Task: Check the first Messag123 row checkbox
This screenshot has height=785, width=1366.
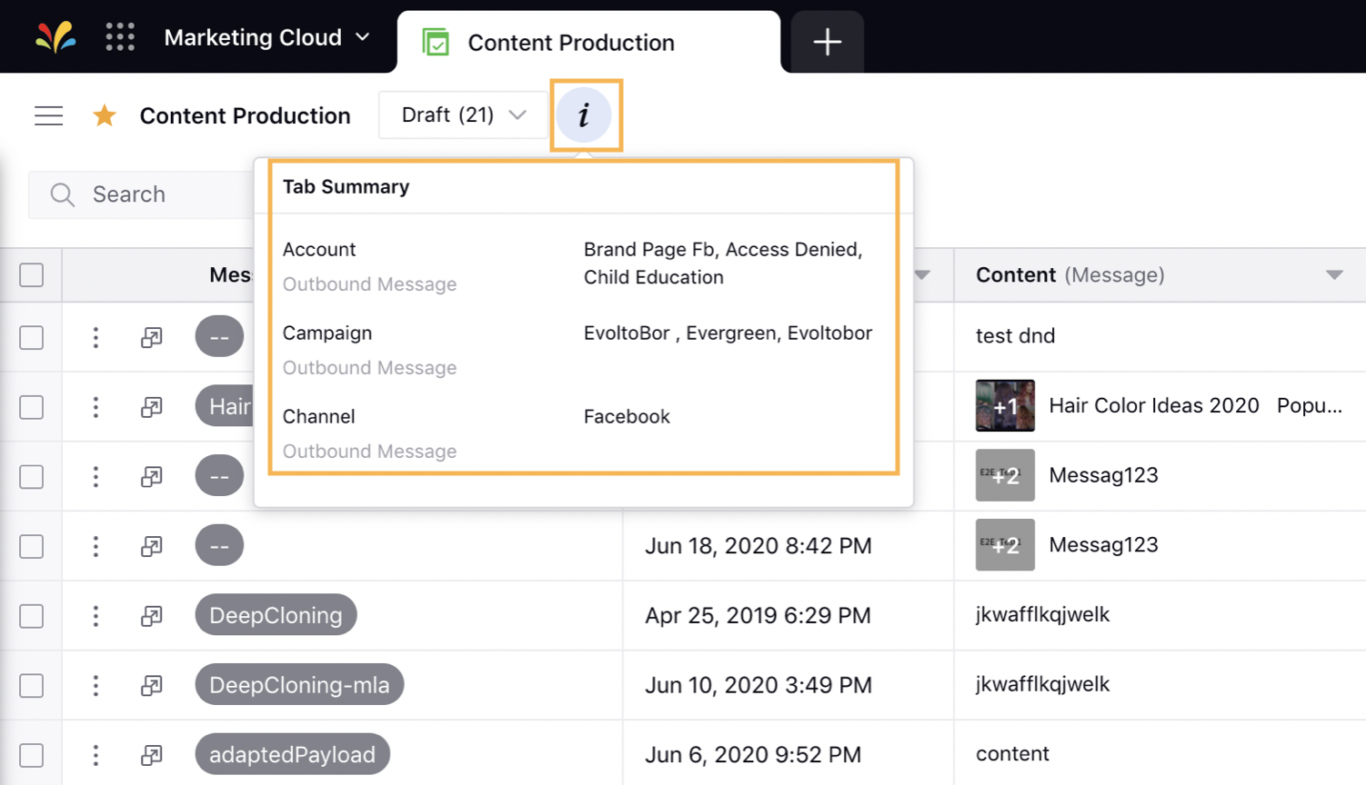Action: pyautogui.click(x=32, y=476)
